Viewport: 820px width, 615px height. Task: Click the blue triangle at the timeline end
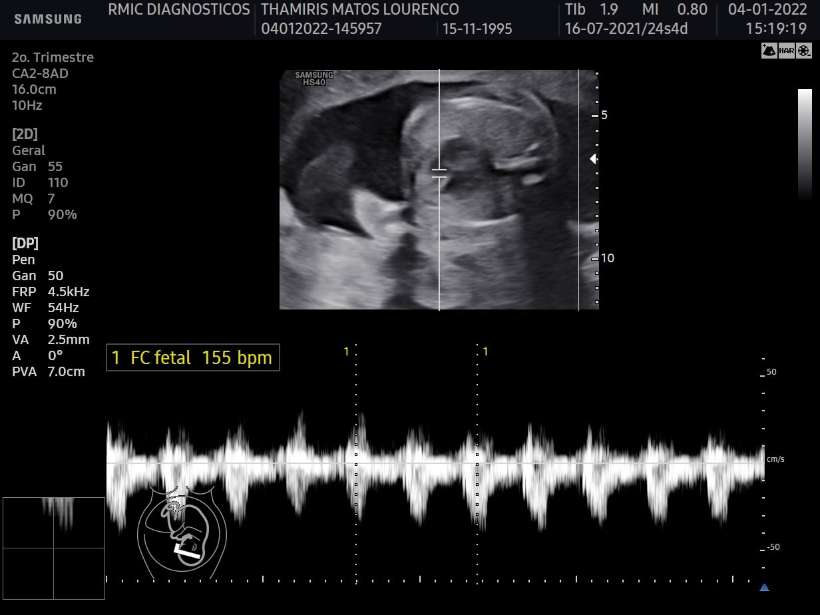764,587
